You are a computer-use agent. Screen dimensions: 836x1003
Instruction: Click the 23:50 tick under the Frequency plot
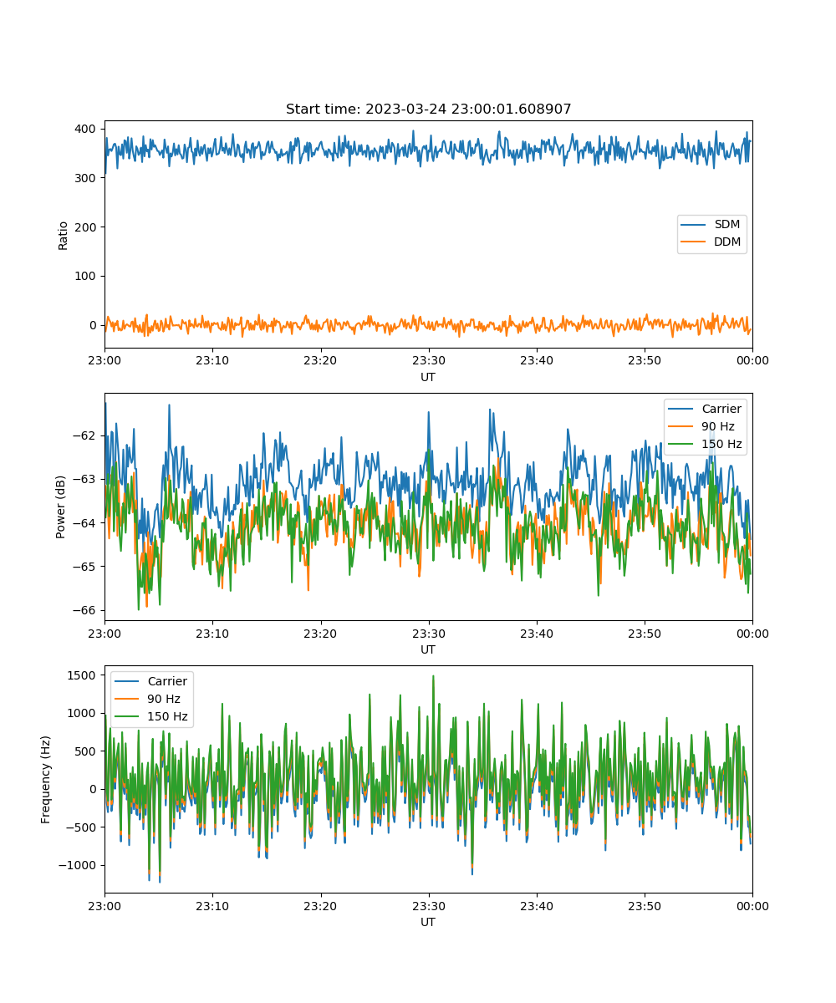(644, 905)
